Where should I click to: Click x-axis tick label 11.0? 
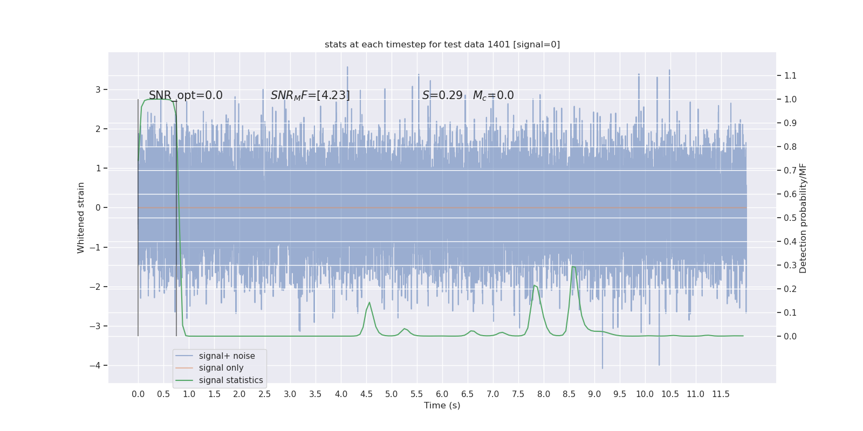pyautogui.click(x=696, y=394)
